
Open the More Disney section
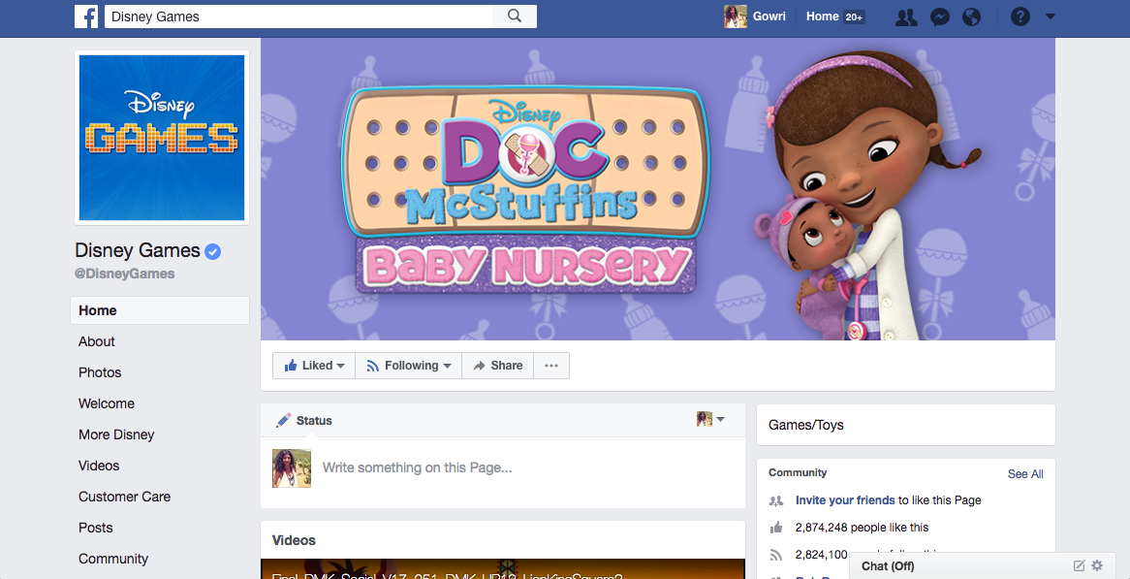116,434
